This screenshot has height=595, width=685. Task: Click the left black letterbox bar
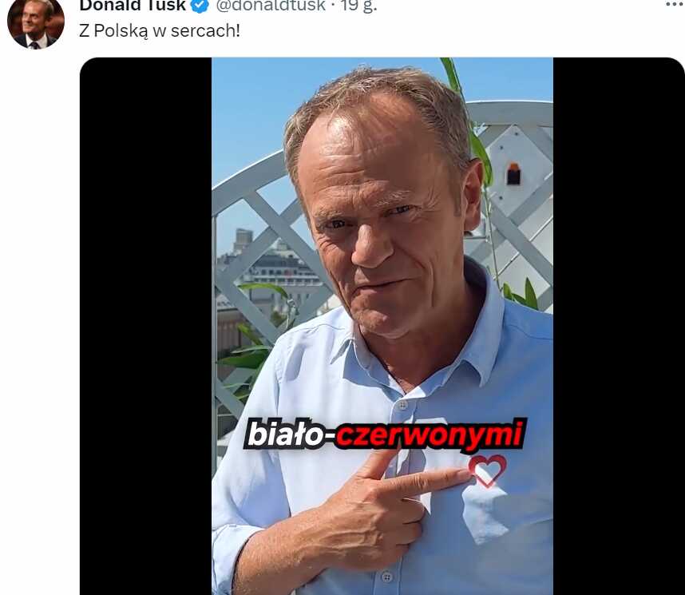146,326
